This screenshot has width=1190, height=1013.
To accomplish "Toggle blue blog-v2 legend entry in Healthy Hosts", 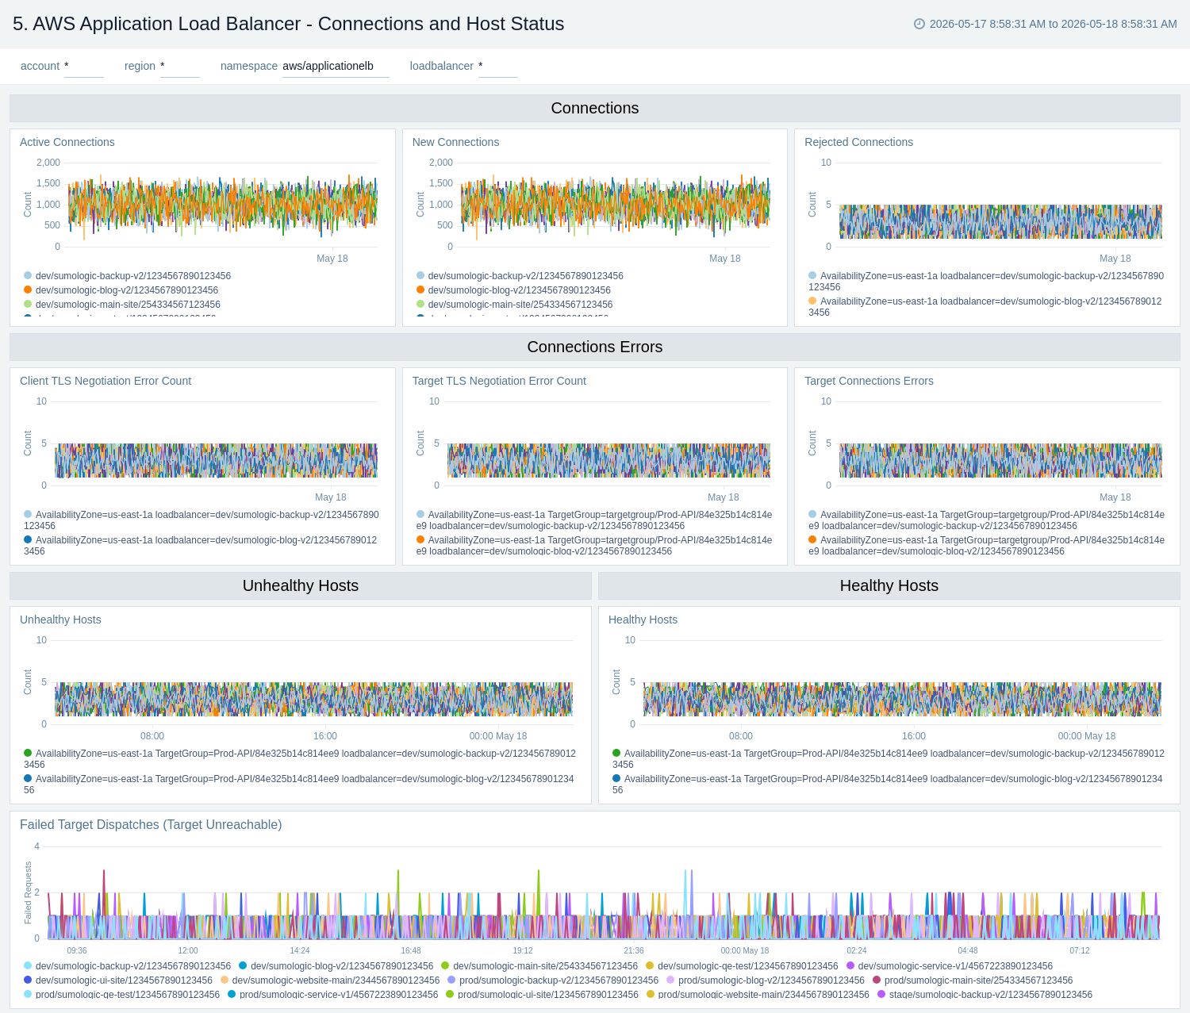I will click(888, 785).
